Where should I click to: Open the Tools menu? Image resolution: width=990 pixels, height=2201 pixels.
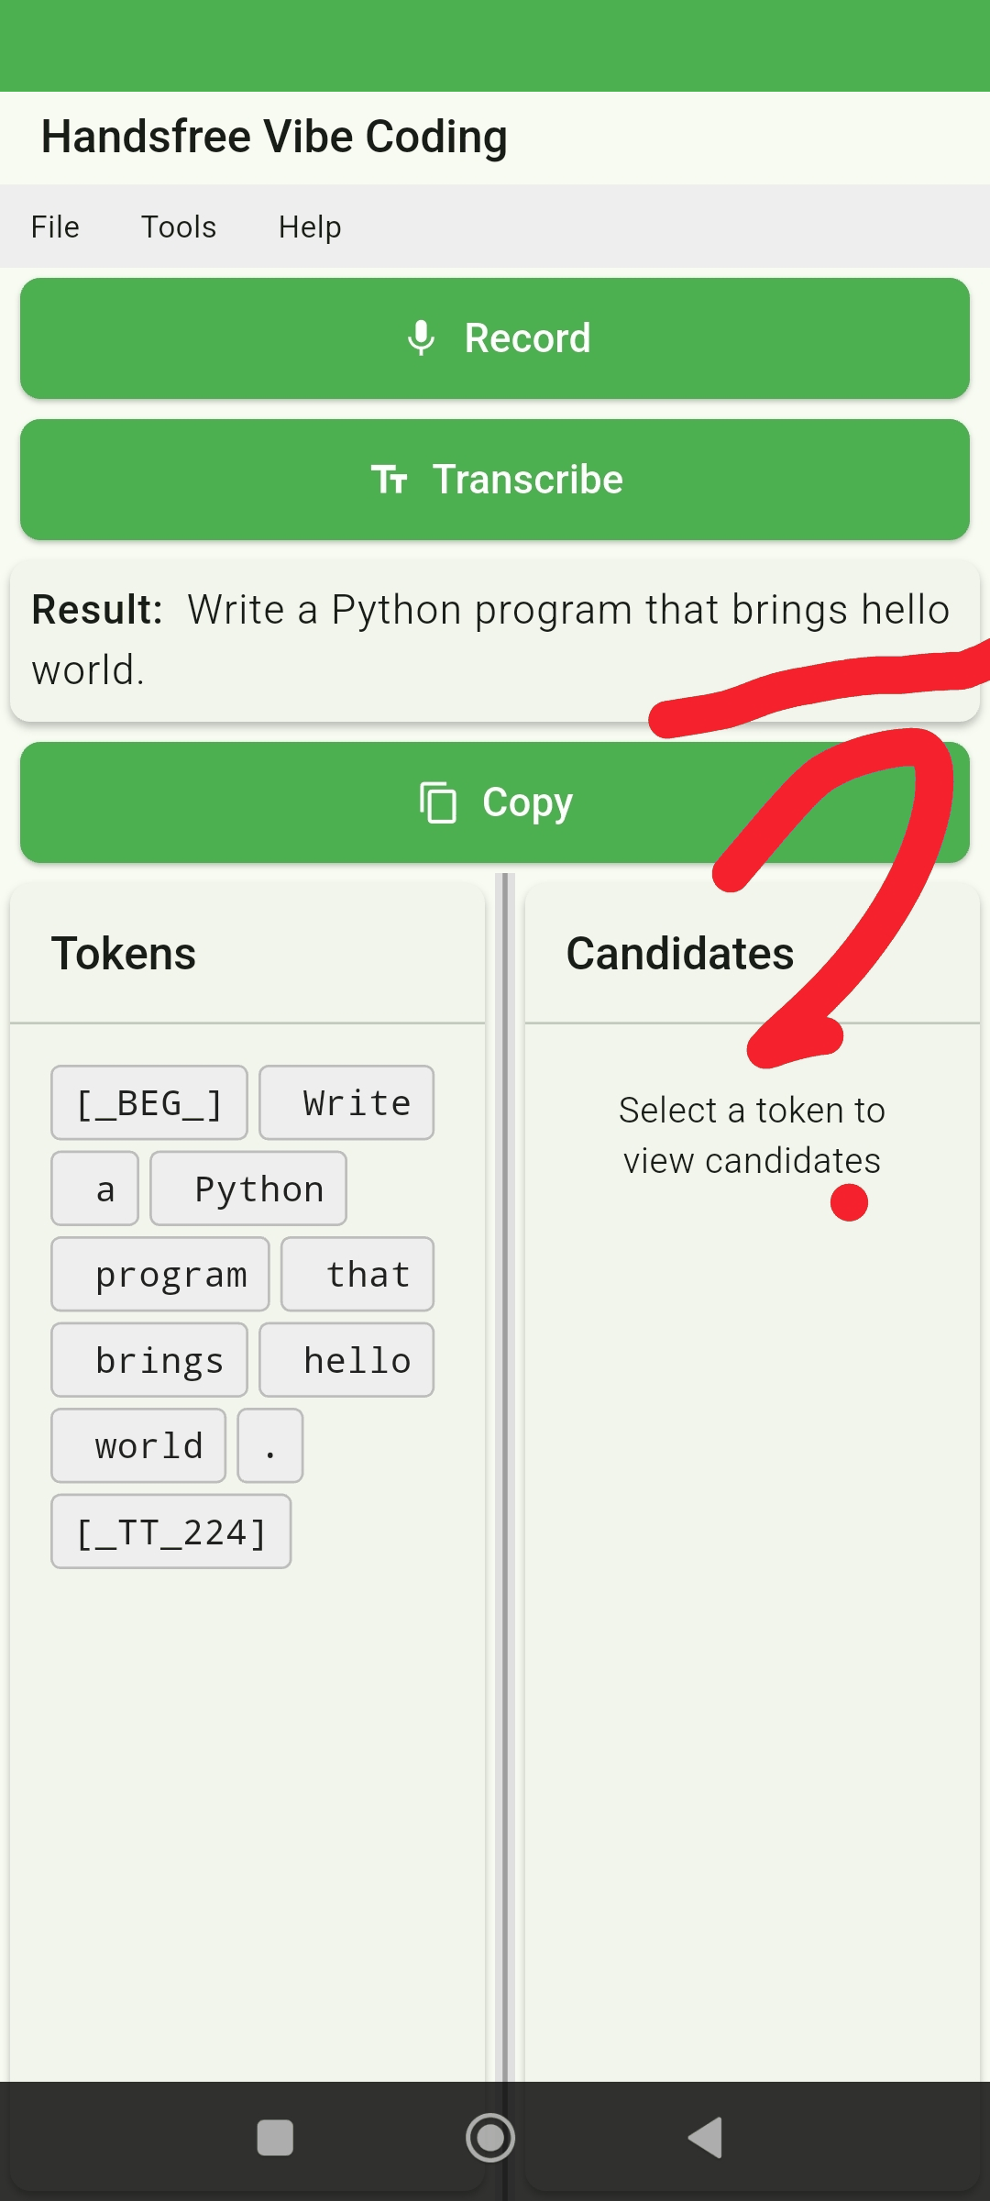(179, 227)
